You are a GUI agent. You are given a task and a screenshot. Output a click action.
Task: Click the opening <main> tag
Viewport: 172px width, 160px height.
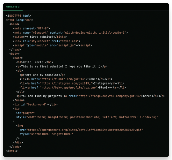click(18, 58)
